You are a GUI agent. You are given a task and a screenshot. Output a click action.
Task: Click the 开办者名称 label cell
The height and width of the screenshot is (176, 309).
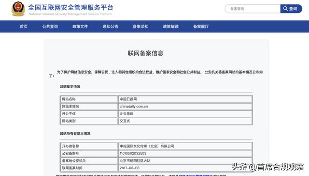click(x=89, y=146)
